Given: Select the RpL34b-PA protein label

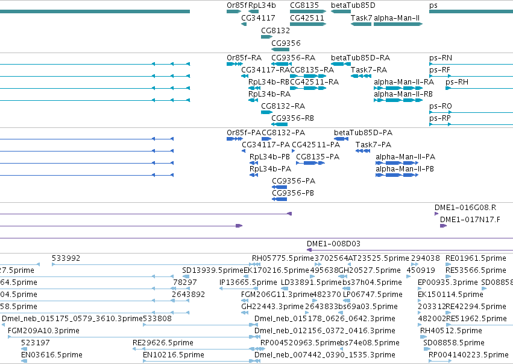Looking at the screenshot, I should point(270,169).
